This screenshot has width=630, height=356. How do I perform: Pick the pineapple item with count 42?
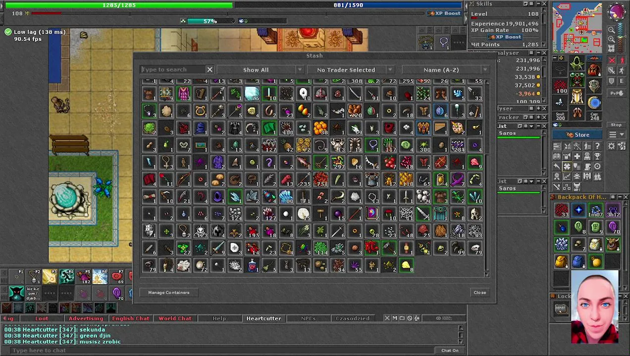286,145
